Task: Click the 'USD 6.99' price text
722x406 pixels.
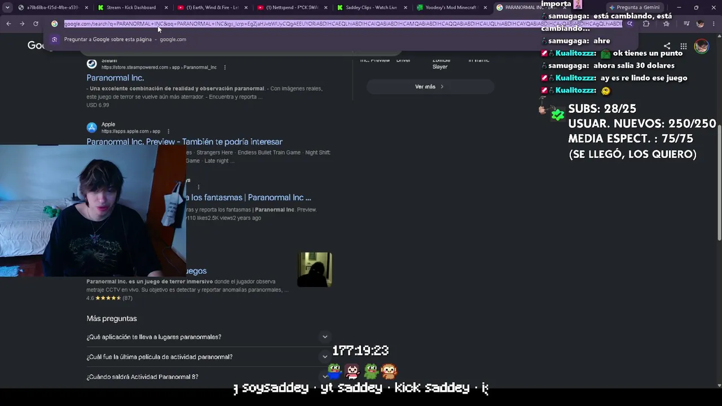Action: (98, 105)
